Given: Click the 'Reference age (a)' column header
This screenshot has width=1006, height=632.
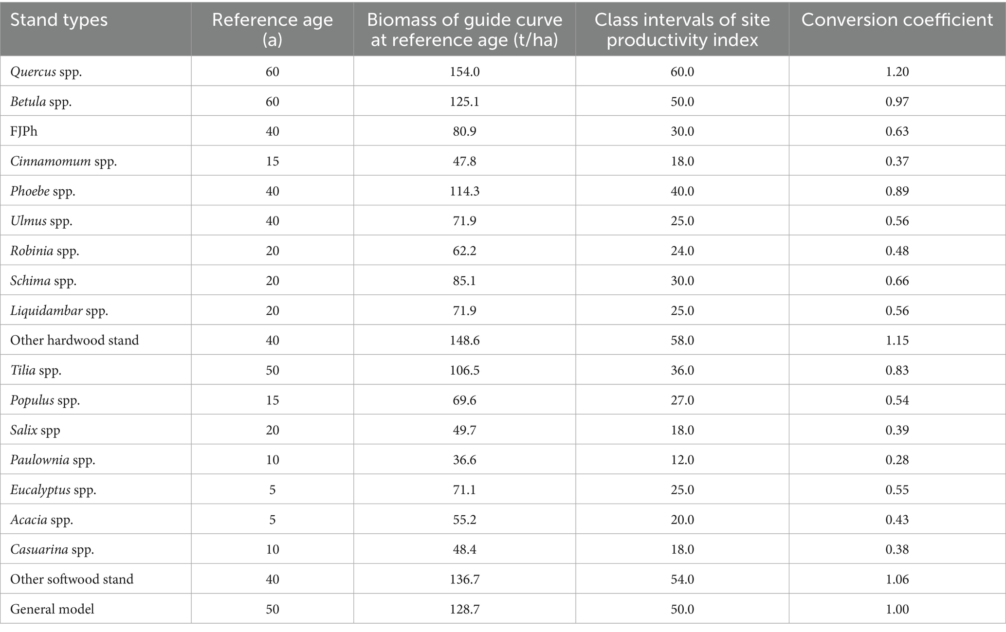Looking at the screenshot, I should pos(272,29).
